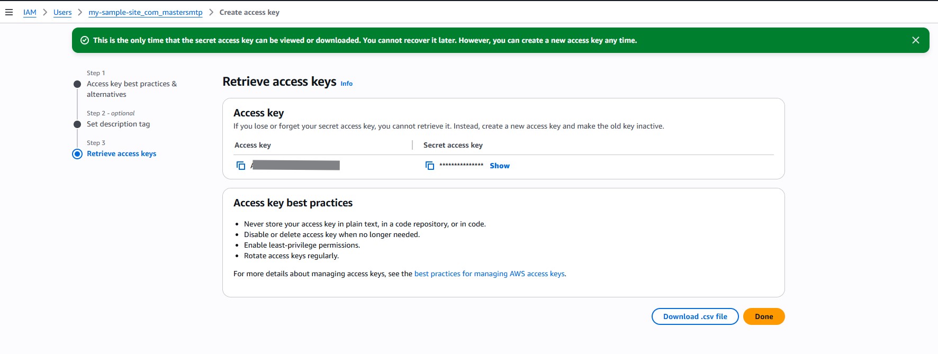Click the green banner success checkmark icon
Image resolution: width=938 pixels, height=354 pixels.
coord(85,40)
